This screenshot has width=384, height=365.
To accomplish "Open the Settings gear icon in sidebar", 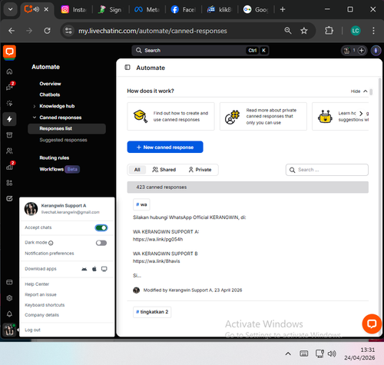I will coord(9,298).
